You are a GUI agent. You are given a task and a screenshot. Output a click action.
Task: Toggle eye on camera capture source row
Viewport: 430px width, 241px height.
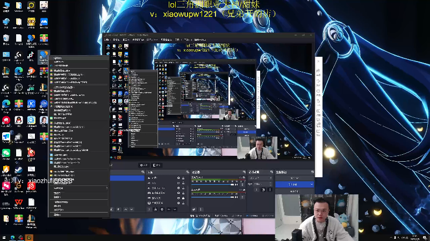pyautogui.click(x=178, y=193)
